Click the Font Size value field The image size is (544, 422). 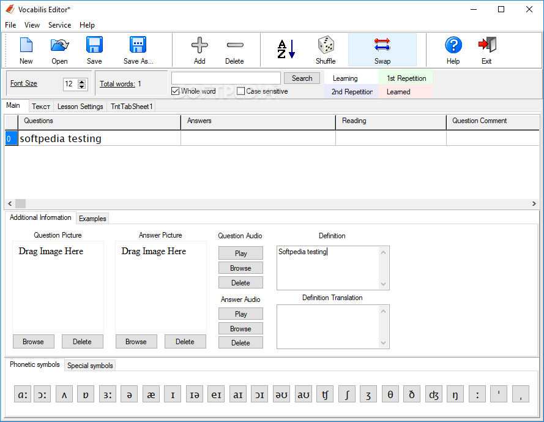(71, 84)
